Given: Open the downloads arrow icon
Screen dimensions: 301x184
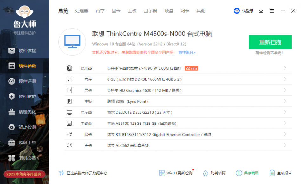Looking at the screenshot, I should [261, 11].
